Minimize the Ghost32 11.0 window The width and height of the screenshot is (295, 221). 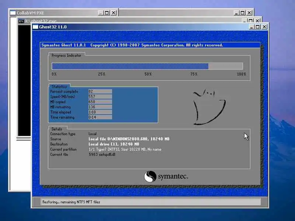point(251,27)
